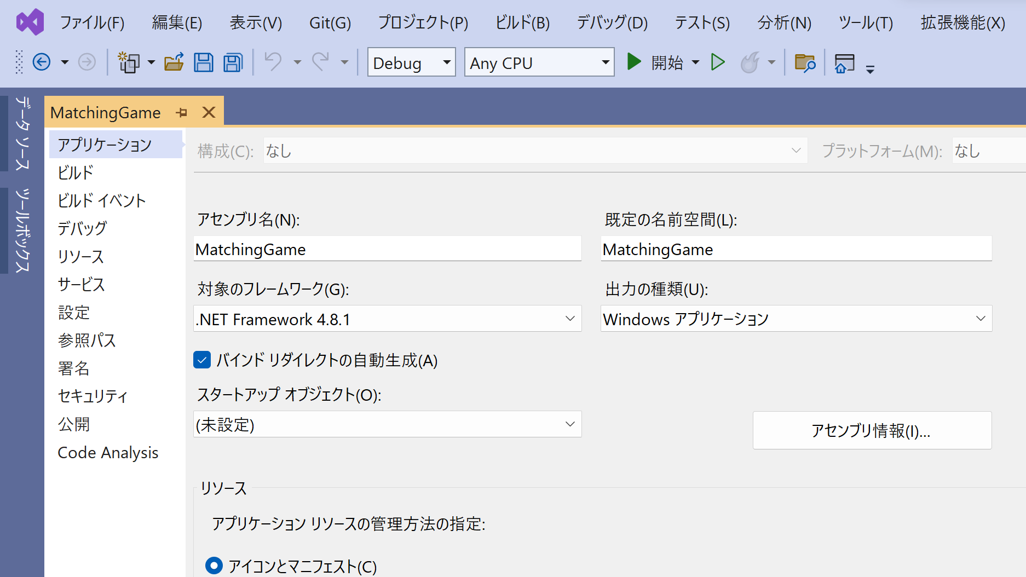The image size is (1026, 577).
Task: Open the New Project dropdown arrow
Action: click(x=151, y=62)
